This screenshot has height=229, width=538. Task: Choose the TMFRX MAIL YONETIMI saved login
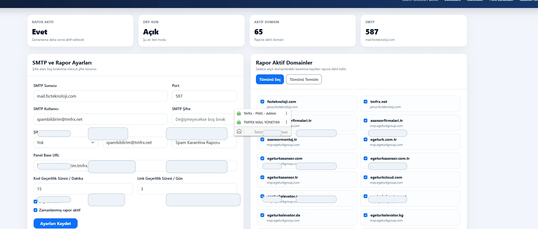click(x=262, y=122)
